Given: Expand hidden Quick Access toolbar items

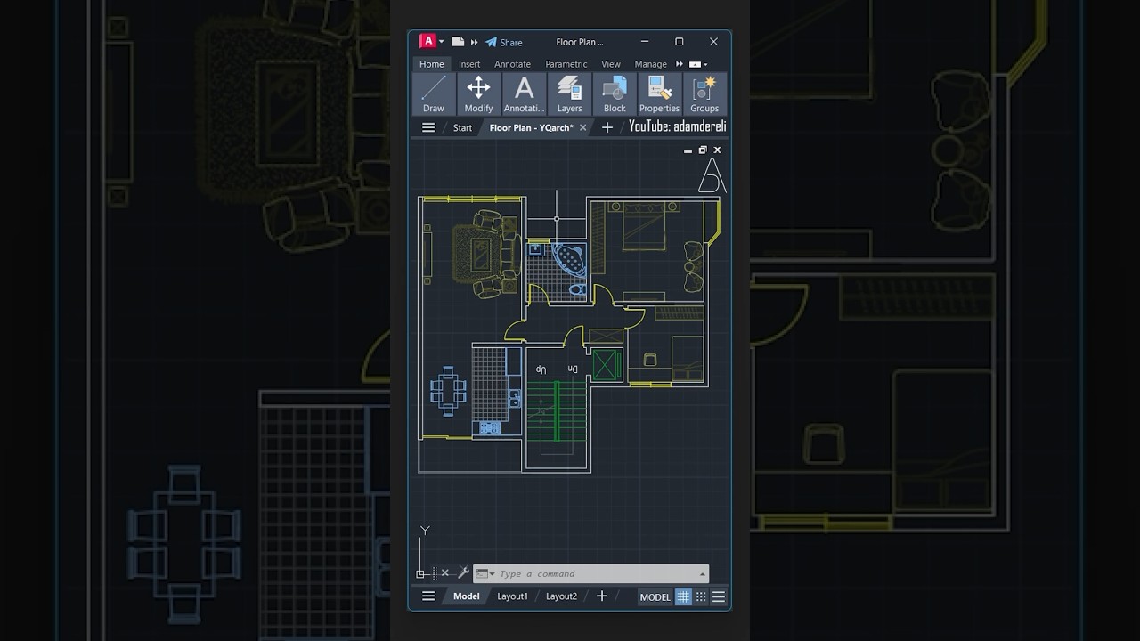Looking at the screenshot, I should tap(475, 42).
